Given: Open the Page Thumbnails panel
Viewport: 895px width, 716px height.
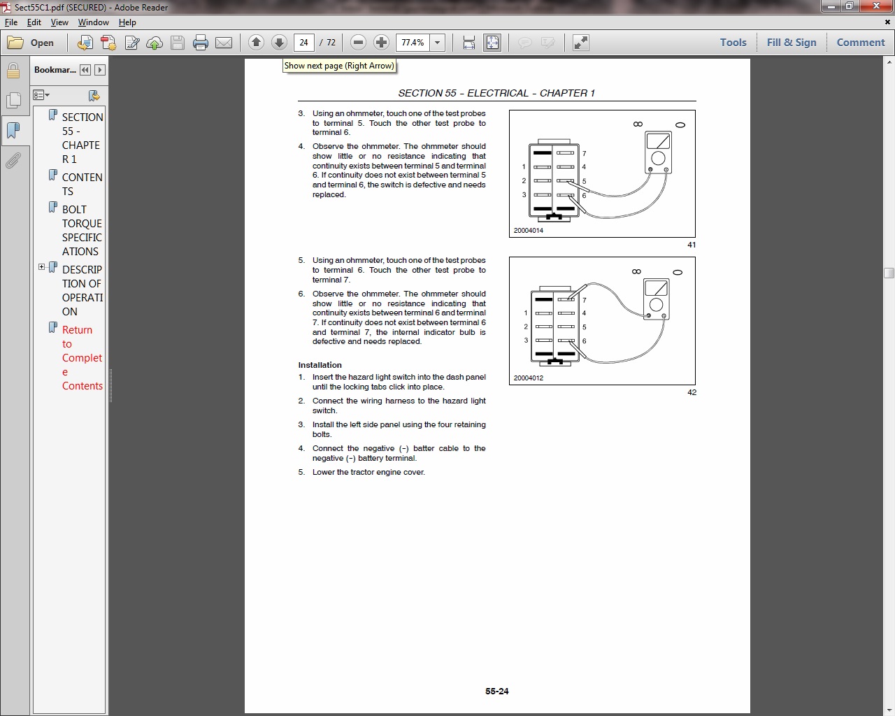Looking at the screenshot, I should pyautogui.click(x=13, y=101).
